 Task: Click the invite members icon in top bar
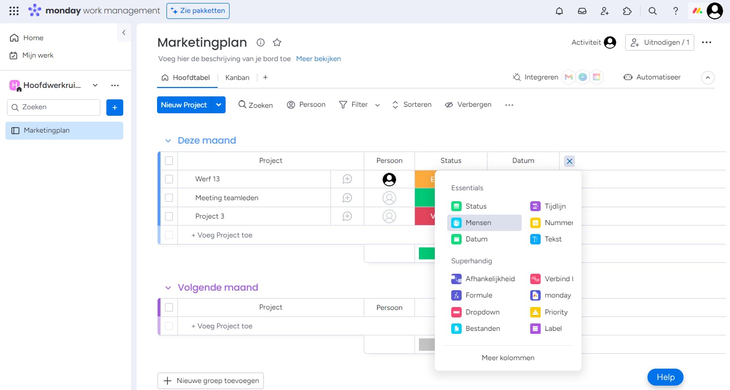tap(604, 11)
